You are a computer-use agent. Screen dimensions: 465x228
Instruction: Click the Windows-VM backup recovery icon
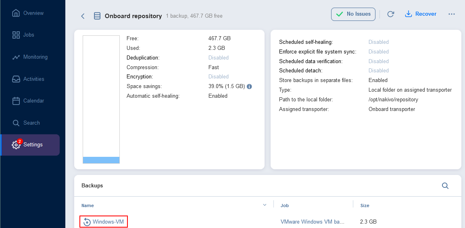[87, 222]
